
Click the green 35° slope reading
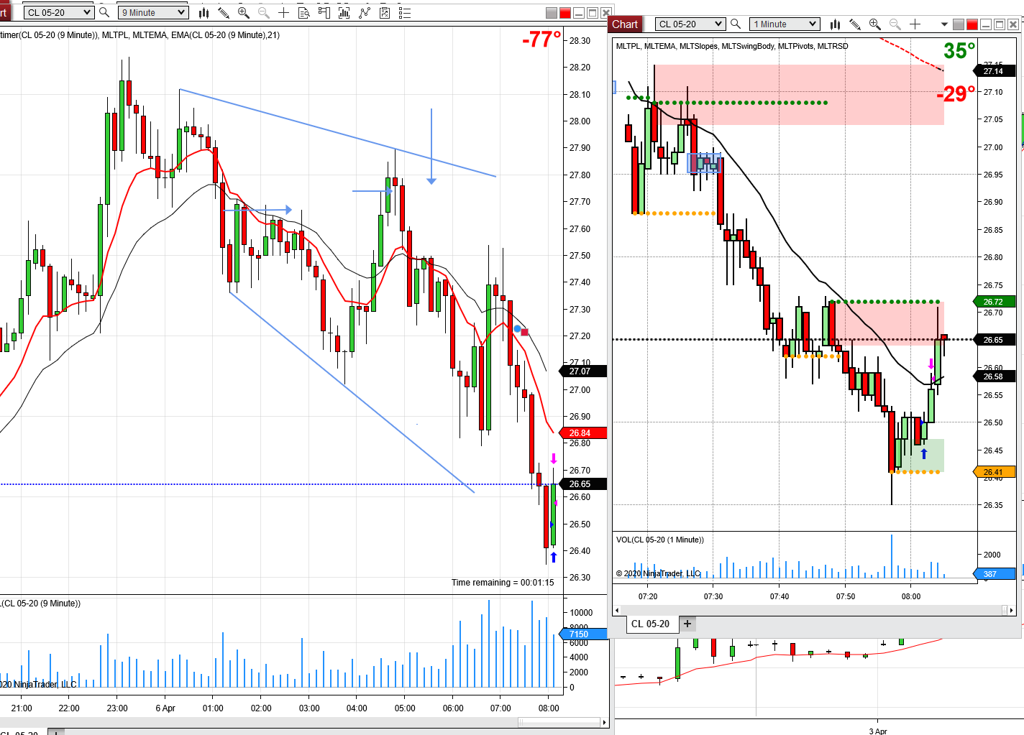point(959,50)
